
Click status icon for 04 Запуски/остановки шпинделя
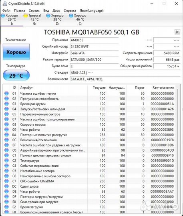tap(6, 109)
